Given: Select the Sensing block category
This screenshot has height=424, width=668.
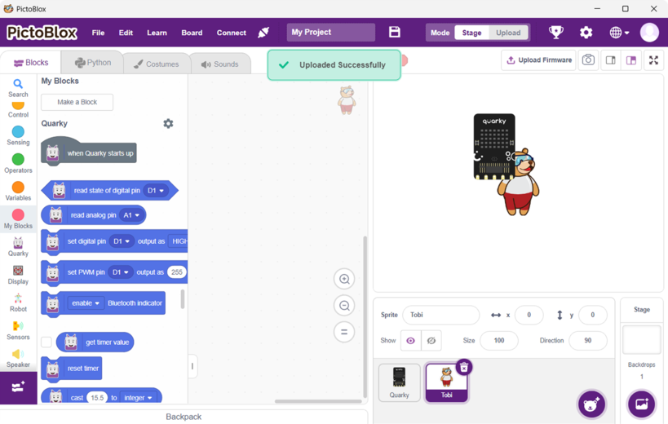Looking at the screenshot, I should [18, 136].
